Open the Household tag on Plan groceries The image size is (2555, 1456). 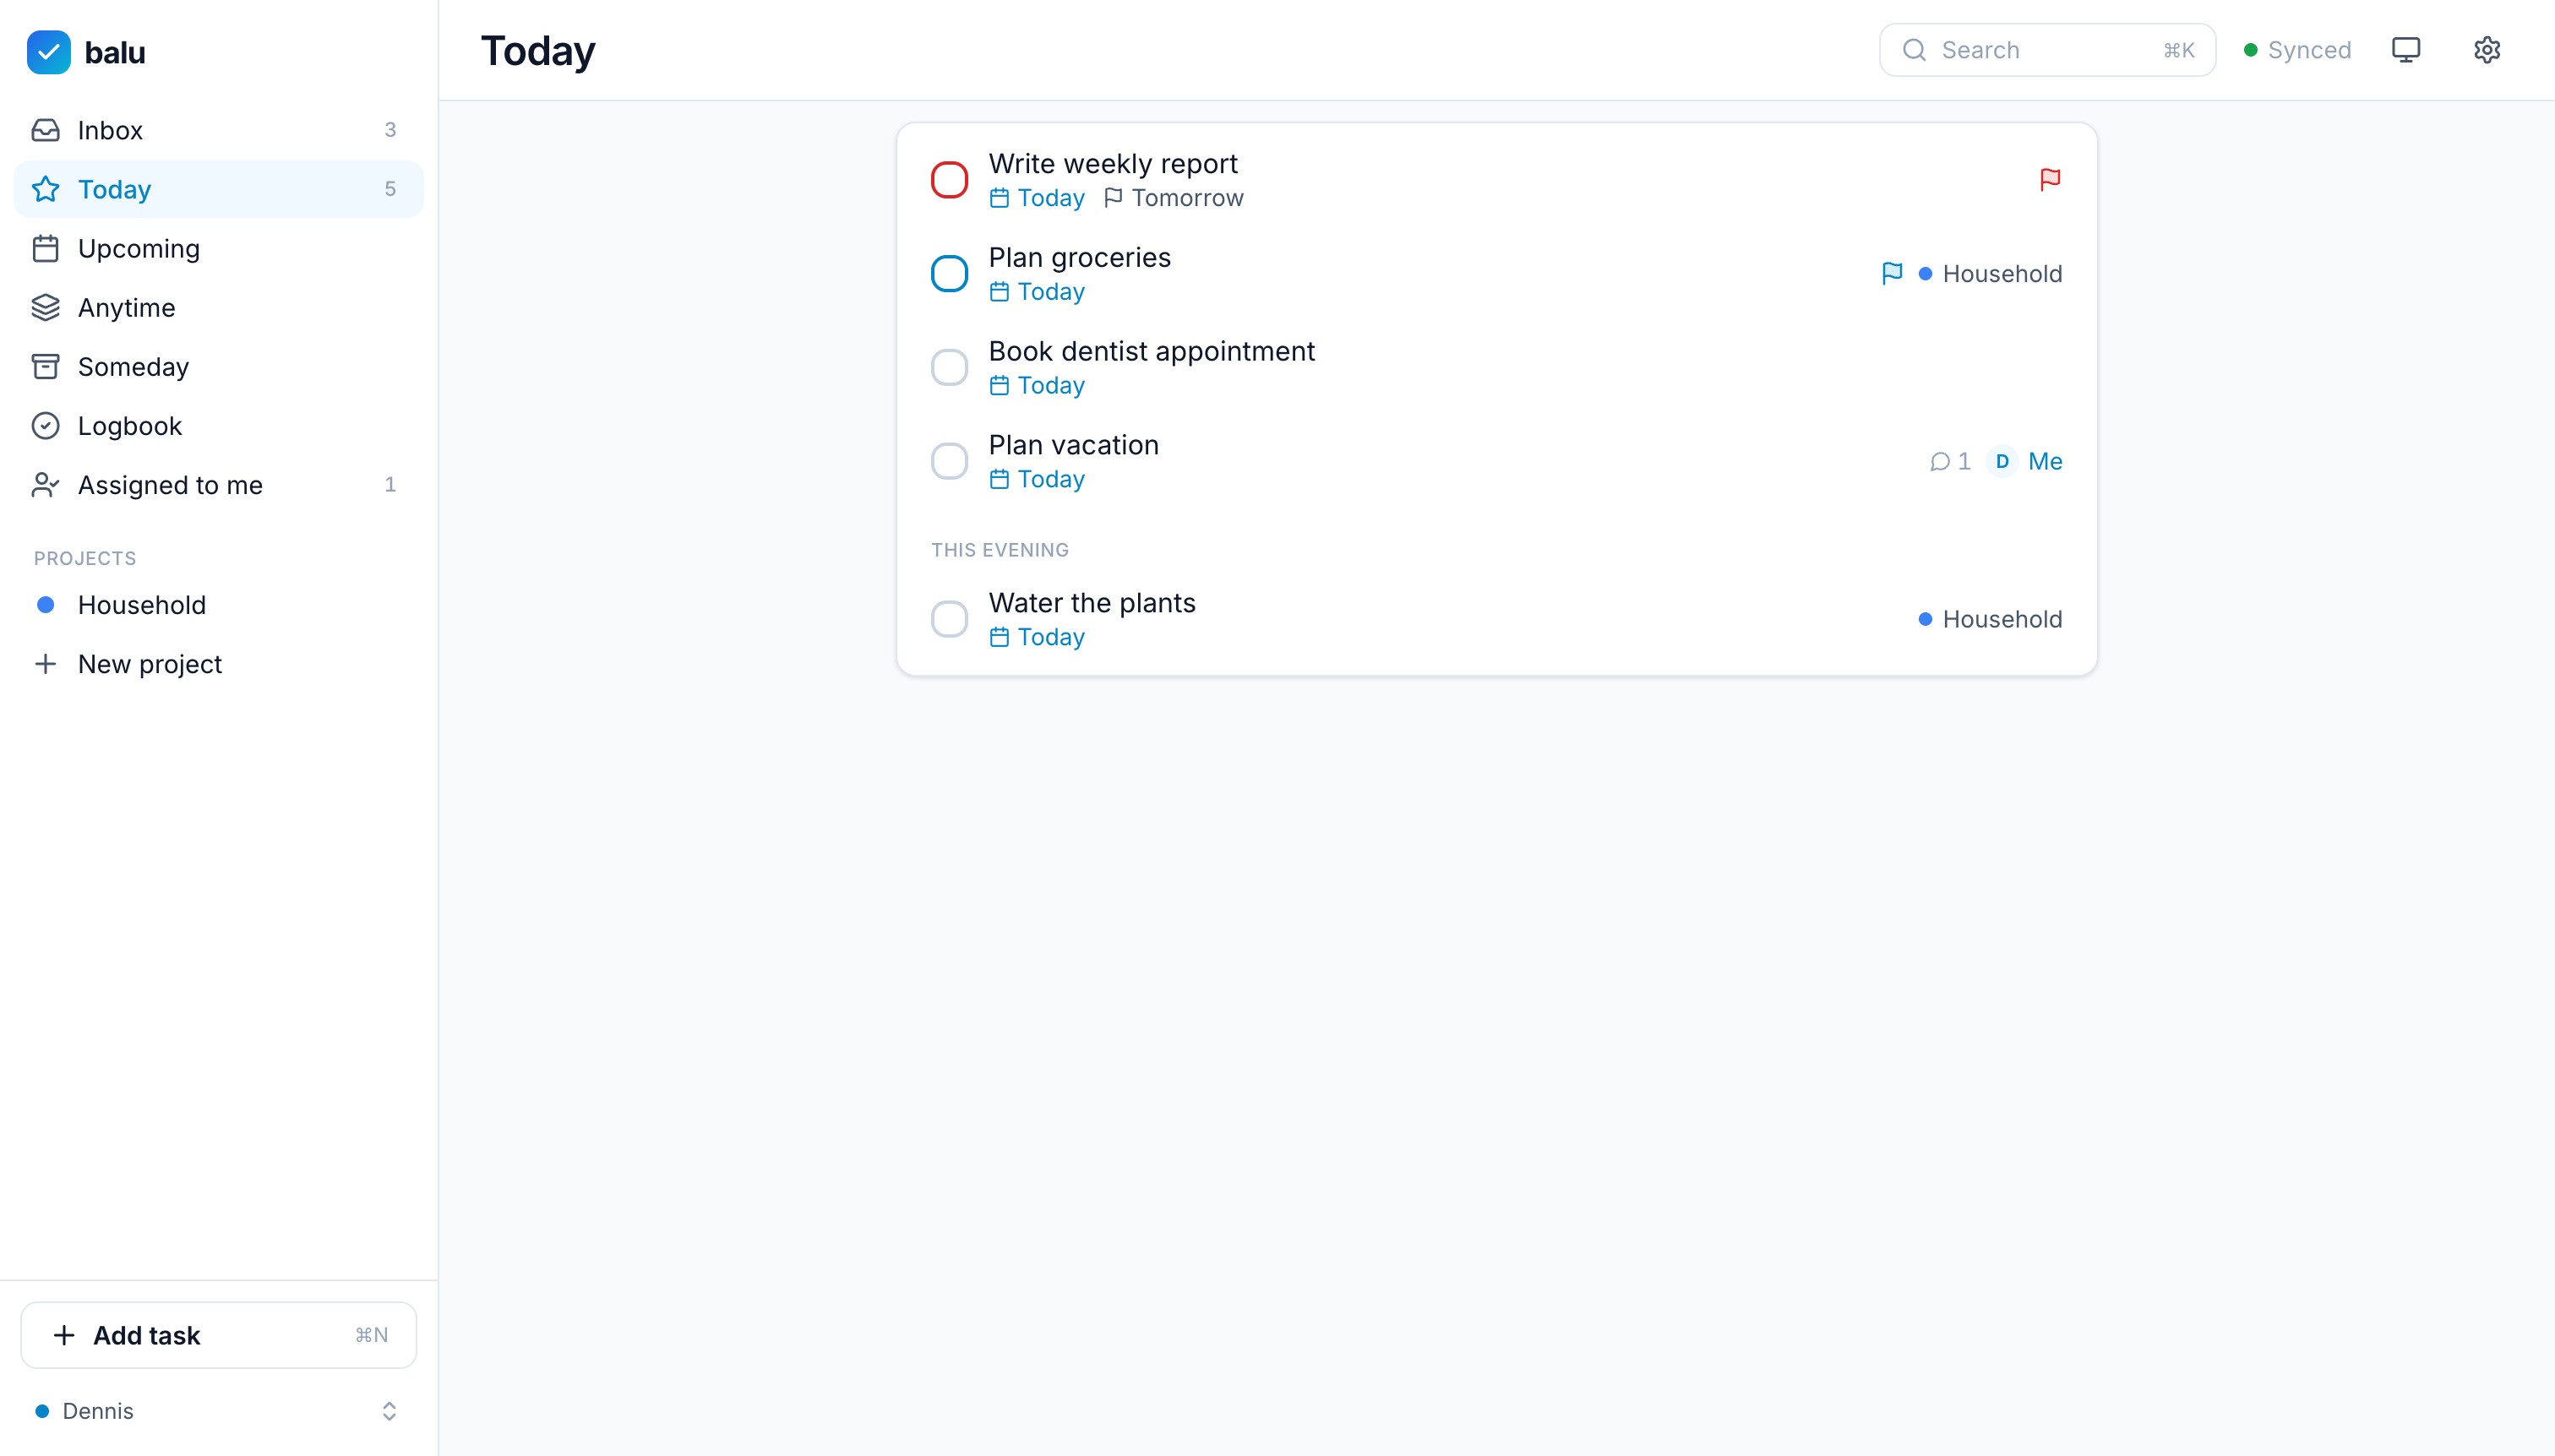click(x=1990, y=273)
